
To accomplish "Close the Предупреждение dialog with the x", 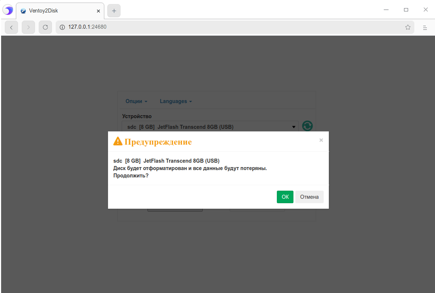I will tap(321, 140).
